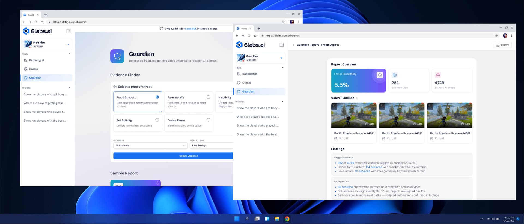Select the Fake Installs threat type
Image resolution: width=524 pixels, height=224 pixels.
(x=189, y=102)
